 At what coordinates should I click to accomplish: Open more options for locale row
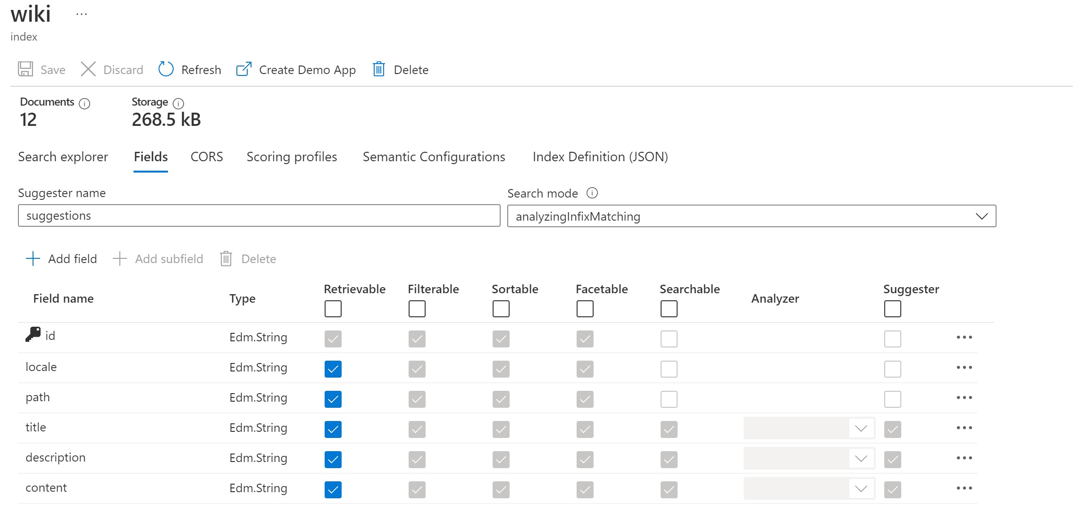[964, 367]
